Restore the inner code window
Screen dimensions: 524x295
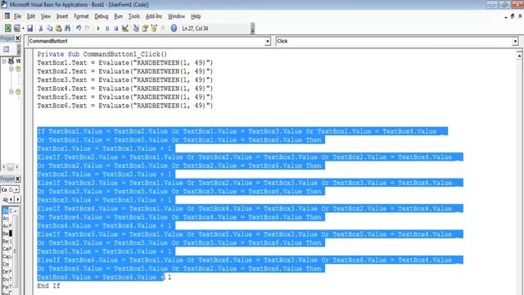(513, 16)
